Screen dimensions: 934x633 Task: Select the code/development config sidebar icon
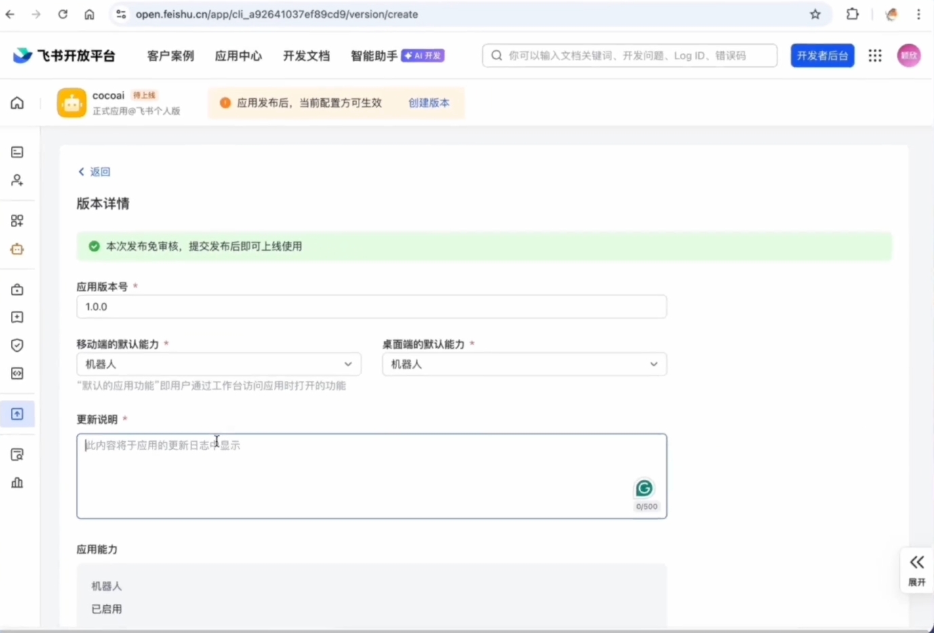pos(16,373)
